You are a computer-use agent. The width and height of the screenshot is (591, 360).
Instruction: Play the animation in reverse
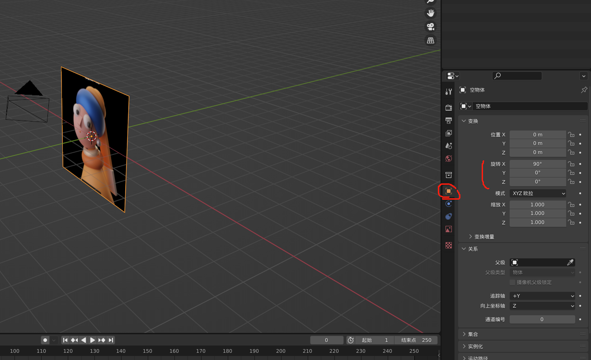tap(83, 340)
